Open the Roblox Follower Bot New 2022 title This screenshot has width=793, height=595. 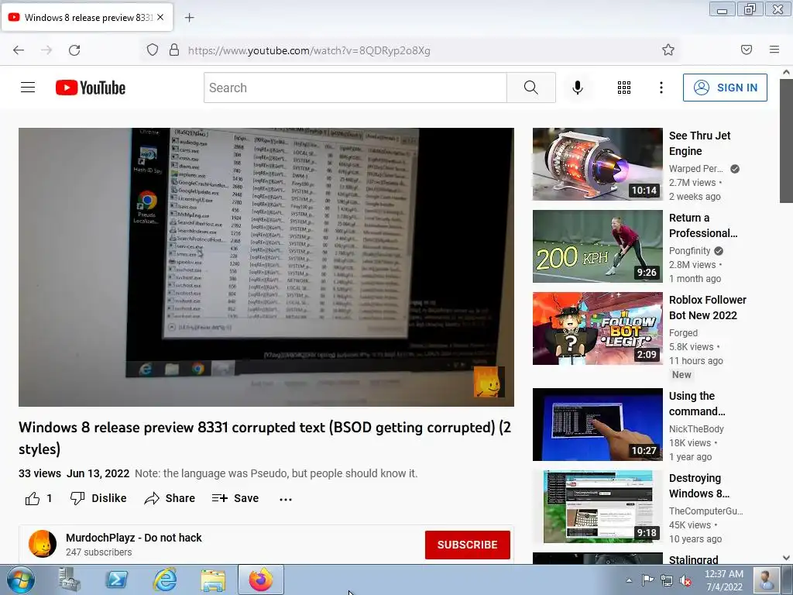[708, 307]
